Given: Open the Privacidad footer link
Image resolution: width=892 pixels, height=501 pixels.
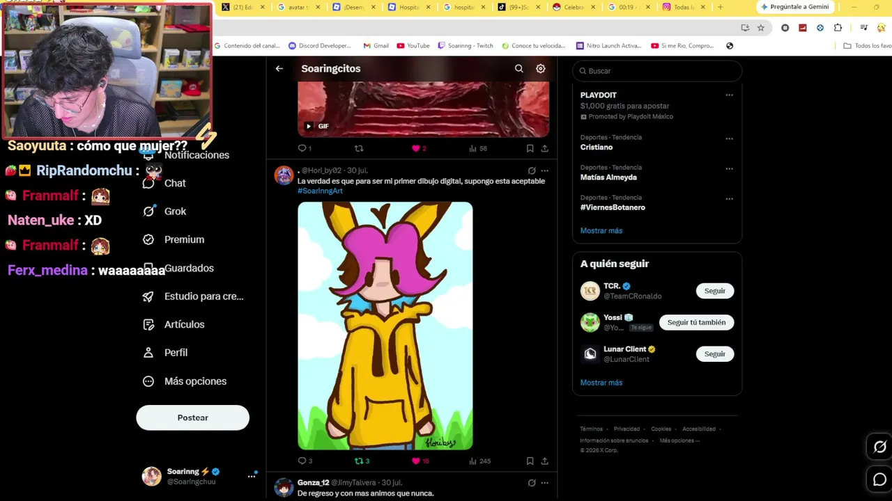Looking at the screenshot, I should 626,429.
